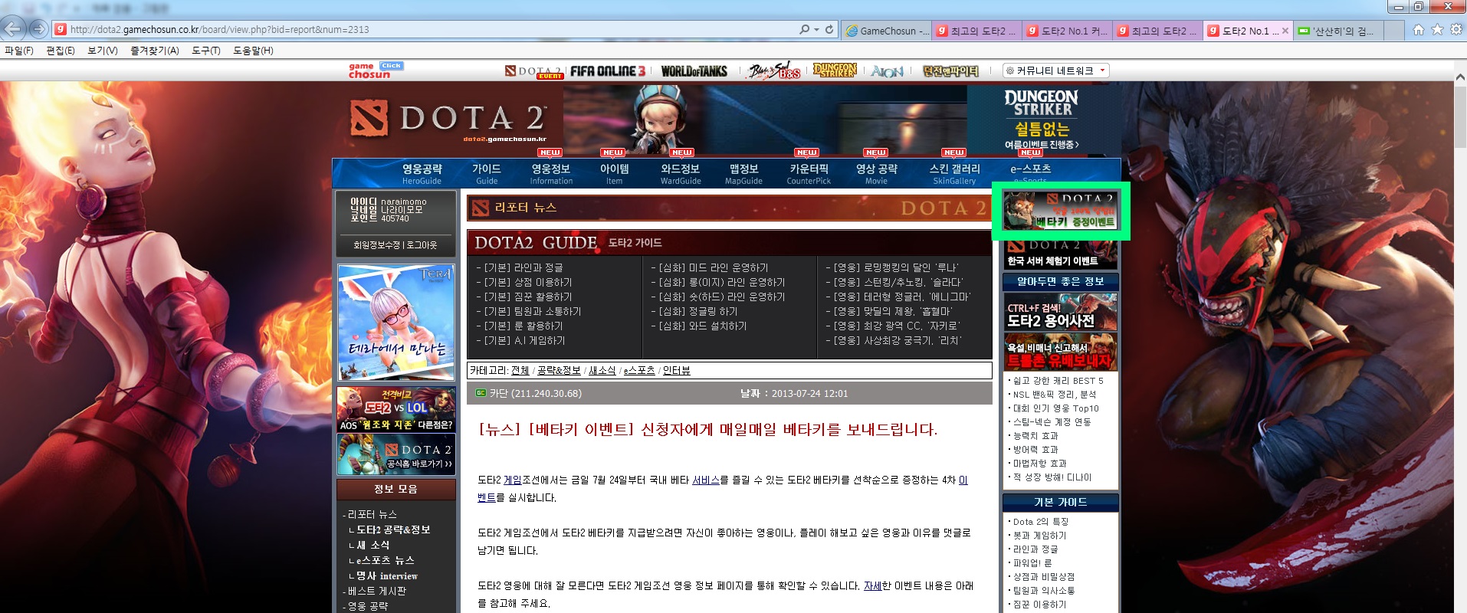The height and width of the screenshot is (613, 1467).
Task: Close the active 도타2 No.1 tab
Action: click(x=1285, y=31)
